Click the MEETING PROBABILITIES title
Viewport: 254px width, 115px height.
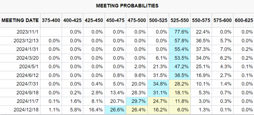(127, 6)
